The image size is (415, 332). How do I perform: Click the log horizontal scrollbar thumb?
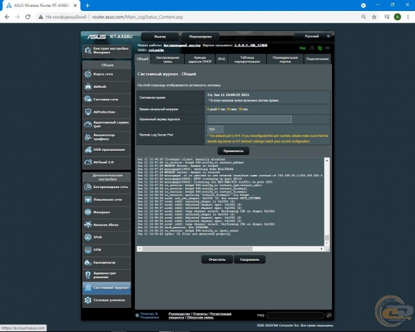point(197,249)
